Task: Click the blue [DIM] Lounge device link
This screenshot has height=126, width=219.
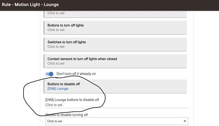Action: pos(58,89)
